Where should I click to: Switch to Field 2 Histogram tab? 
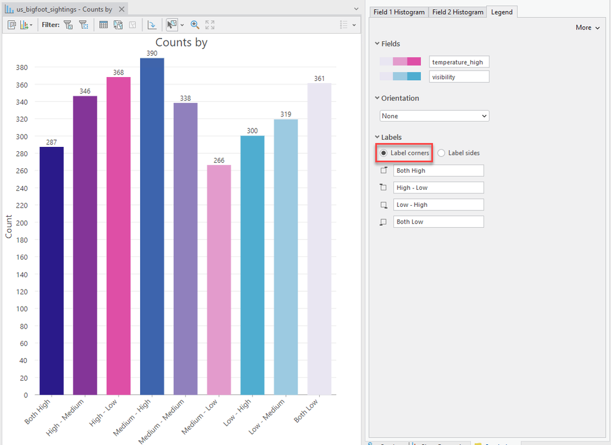458,12
